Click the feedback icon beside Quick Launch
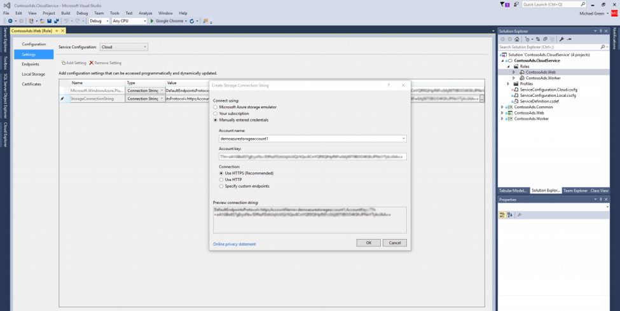This screenshot has width=620, height=311. 516,4
